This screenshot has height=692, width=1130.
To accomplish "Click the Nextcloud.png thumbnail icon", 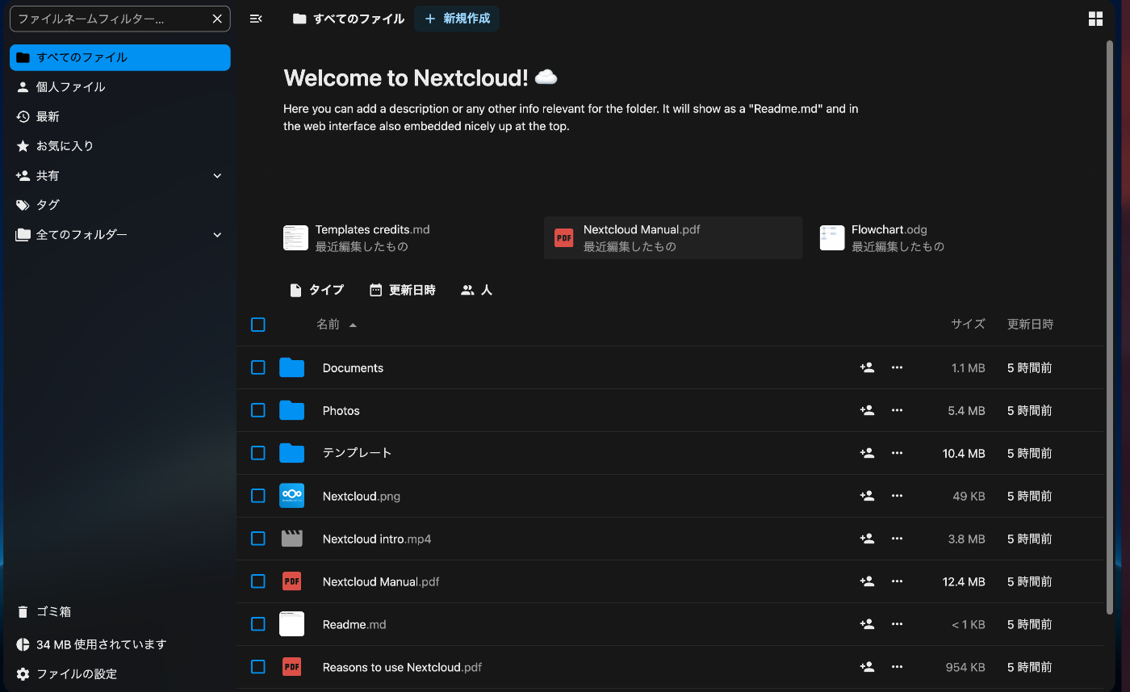I will click(x=291, y=496).
